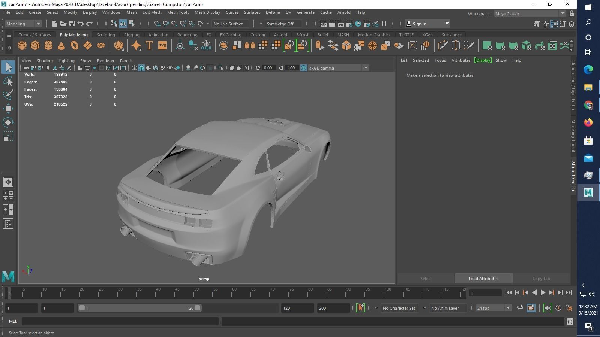The height and width of the screenshot is (337, 600).
Task: Play the animation forwards
Action: [543, 293]
